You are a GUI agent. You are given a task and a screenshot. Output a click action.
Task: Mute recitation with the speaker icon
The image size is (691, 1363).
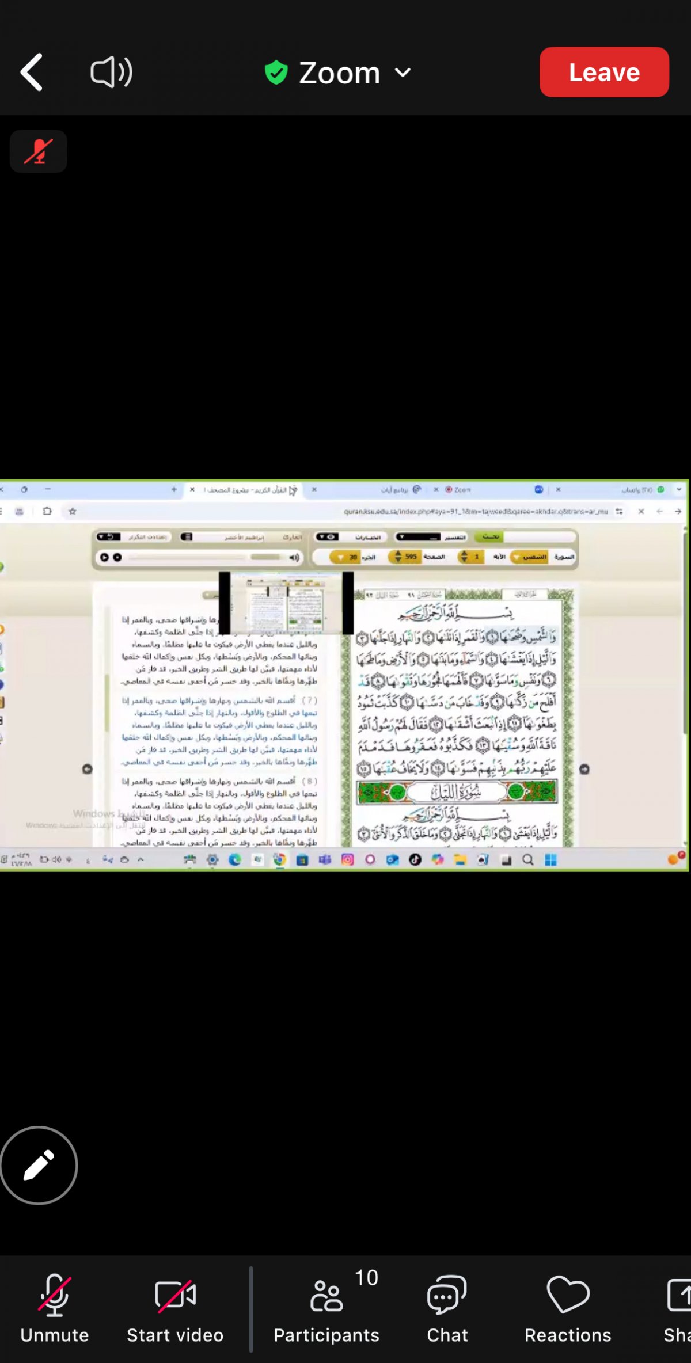tap(294, 557)
